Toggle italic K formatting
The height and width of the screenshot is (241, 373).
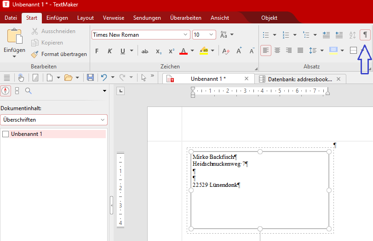pos(109,51)
